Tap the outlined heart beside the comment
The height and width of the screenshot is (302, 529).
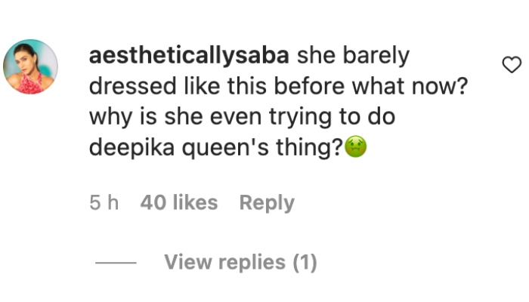(x=512, y=66)
